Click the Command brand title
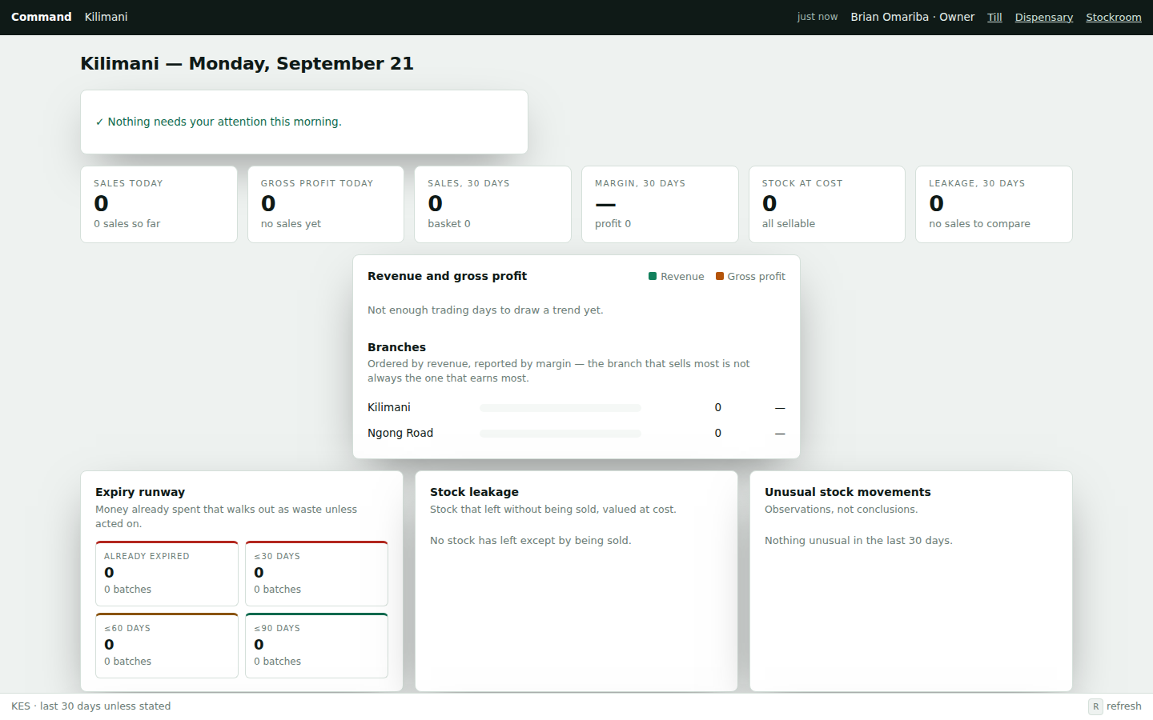1153x720 pixels. 42,17
